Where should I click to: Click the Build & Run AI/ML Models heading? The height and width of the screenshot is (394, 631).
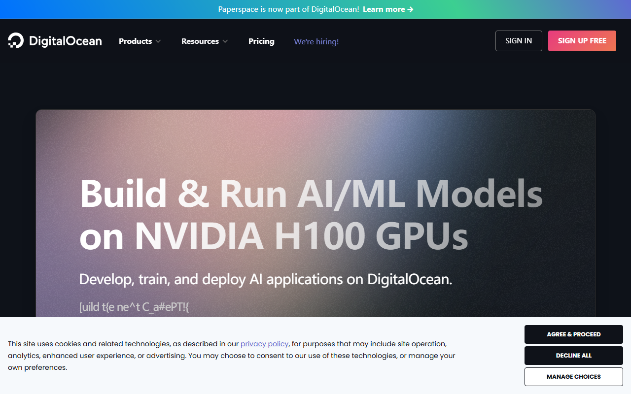point(311,215)
